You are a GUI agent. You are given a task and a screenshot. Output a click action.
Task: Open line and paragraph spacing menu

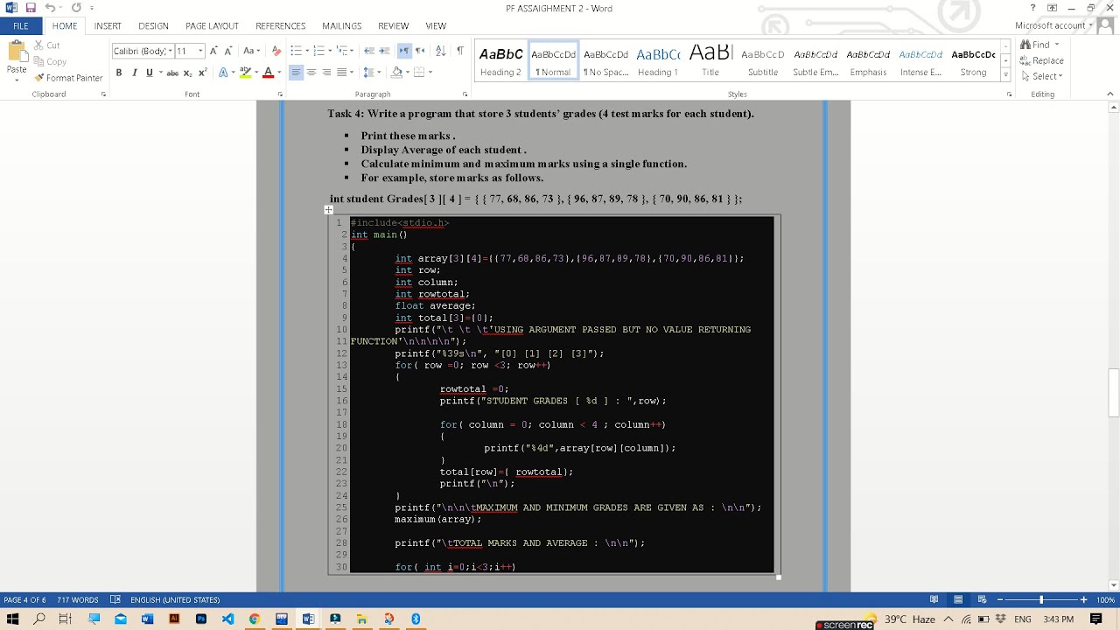(372, 73)
